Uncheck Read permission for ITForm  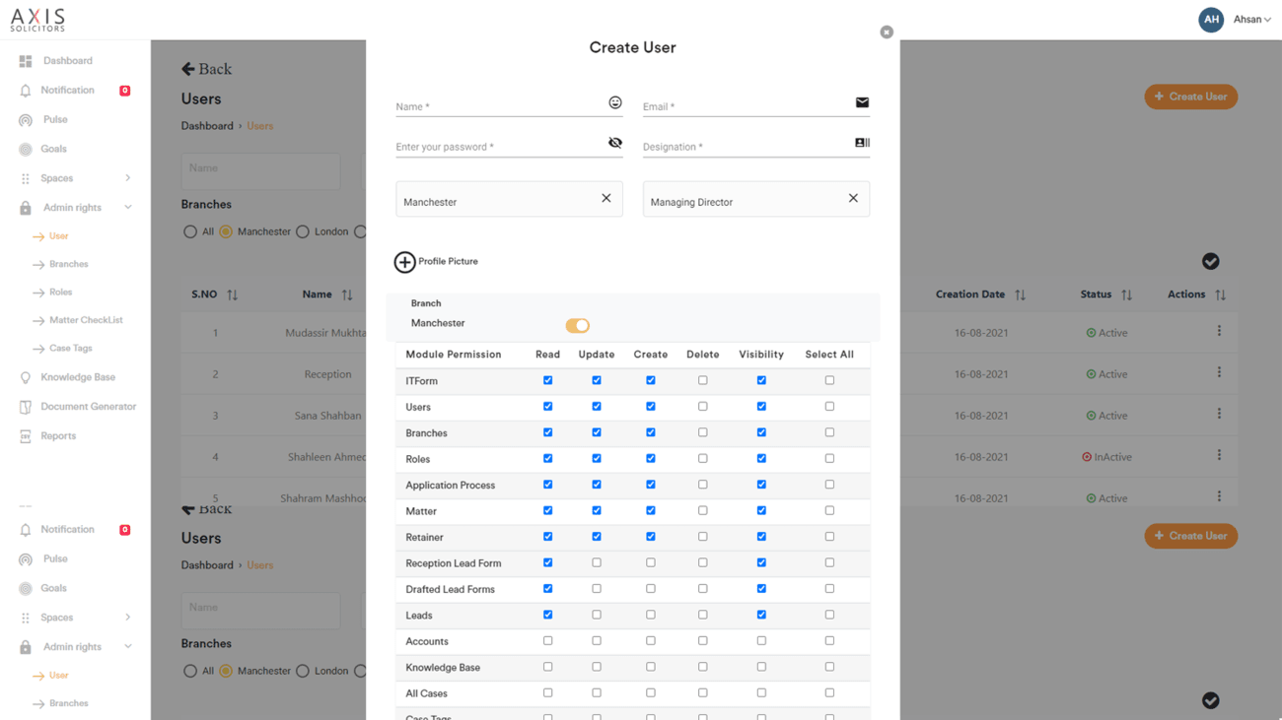point(547,380)
